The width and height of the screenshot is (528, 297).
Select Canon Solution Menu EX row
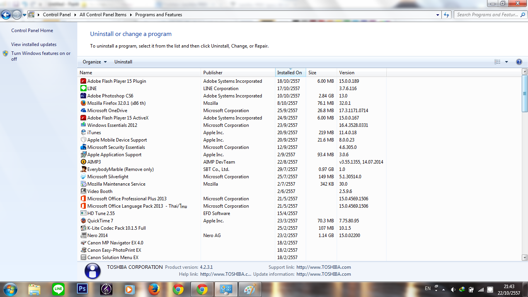tap(233, 258)
